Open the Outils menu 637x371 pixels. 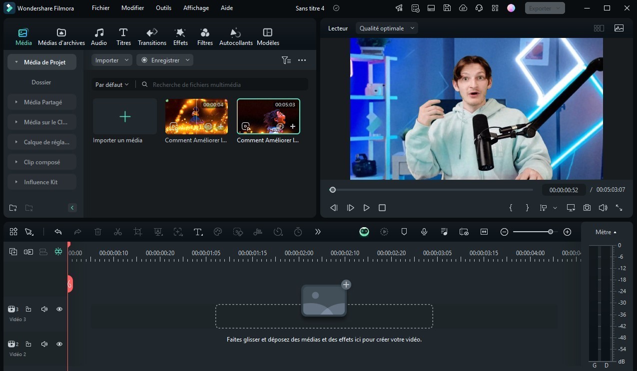163,8
